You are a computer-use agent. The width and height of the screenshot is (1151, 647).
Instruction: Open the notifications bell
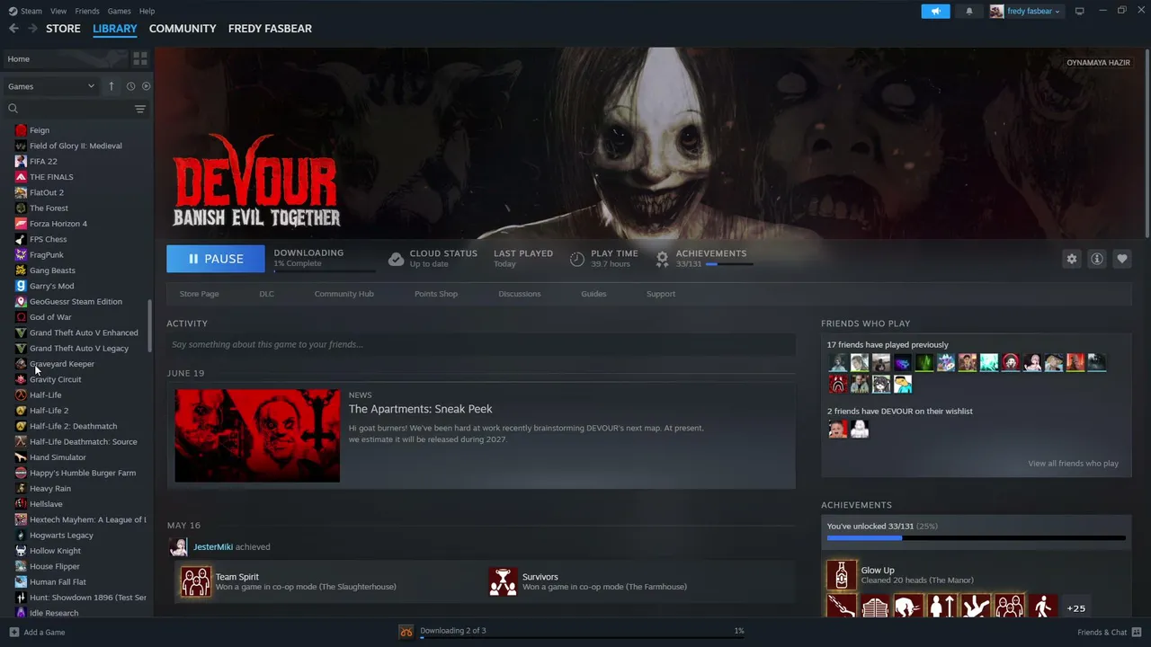(x=968, y=11)
